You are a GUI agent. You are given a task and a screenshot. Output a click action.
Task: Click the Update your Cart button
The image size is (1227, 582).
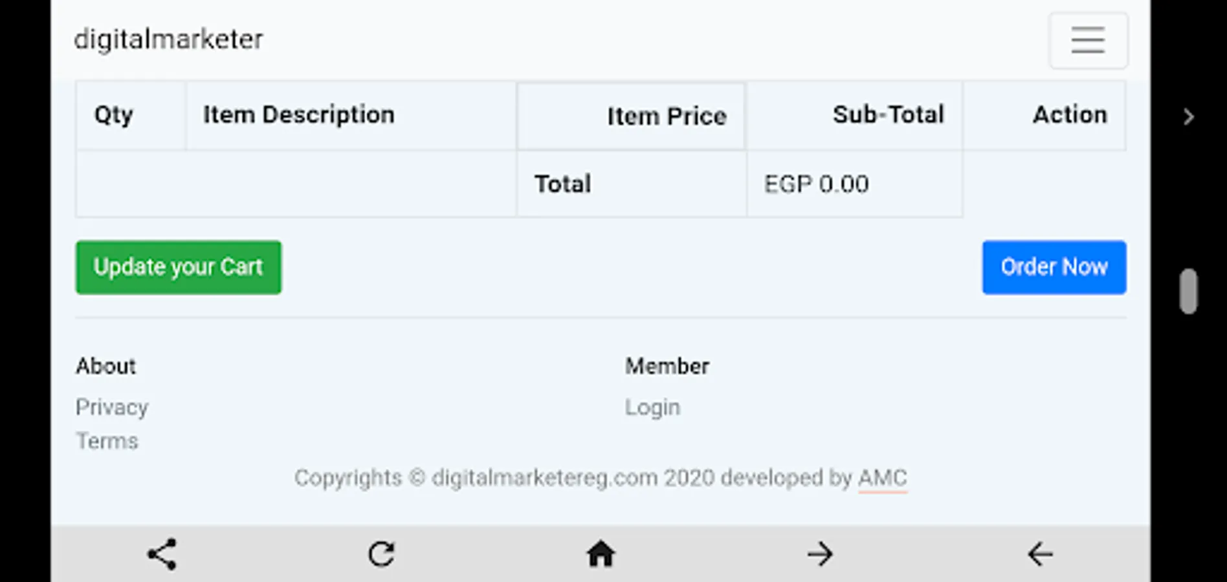click(x=179, y=267)
